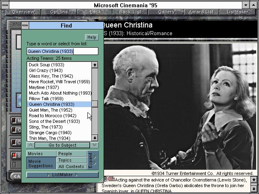Select the All Contents category tab
This screenshot has height=194, width=259.
(72, 167)
